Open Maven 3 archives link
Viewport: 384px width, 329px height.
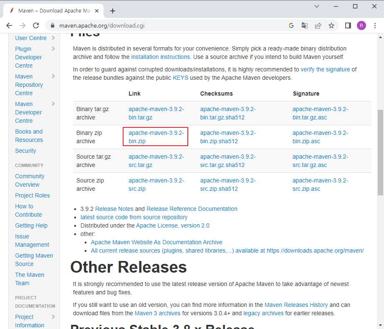[157, 313]
